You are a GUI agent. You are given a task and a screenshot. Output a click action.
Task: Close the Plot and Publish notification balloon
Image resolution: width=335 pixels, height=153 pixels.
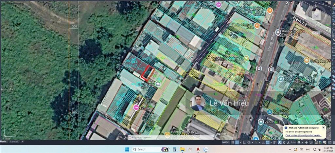pyautogui.click(x=323, y=128)
